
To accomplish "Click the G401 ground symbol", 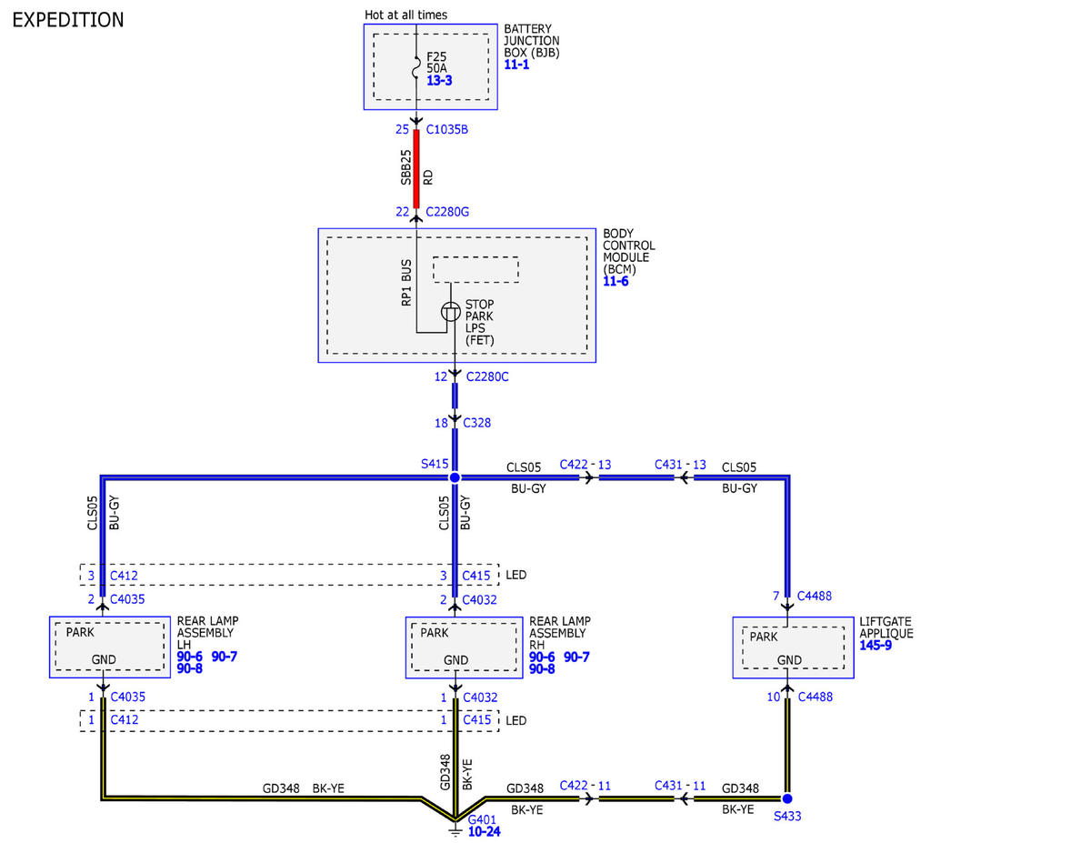I will coord(455,827).
